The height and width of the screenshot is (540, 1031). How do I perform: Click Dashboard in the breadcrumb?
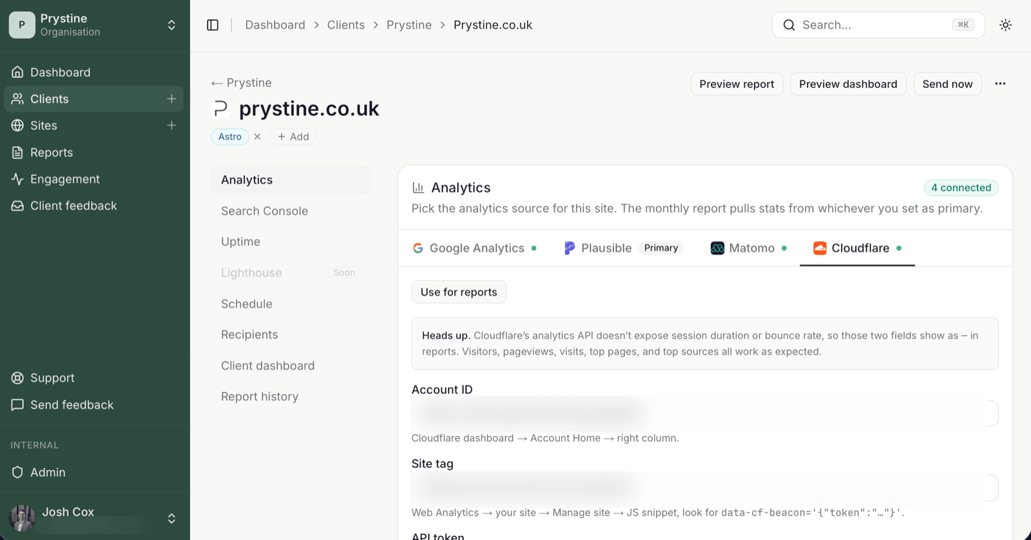275,25
